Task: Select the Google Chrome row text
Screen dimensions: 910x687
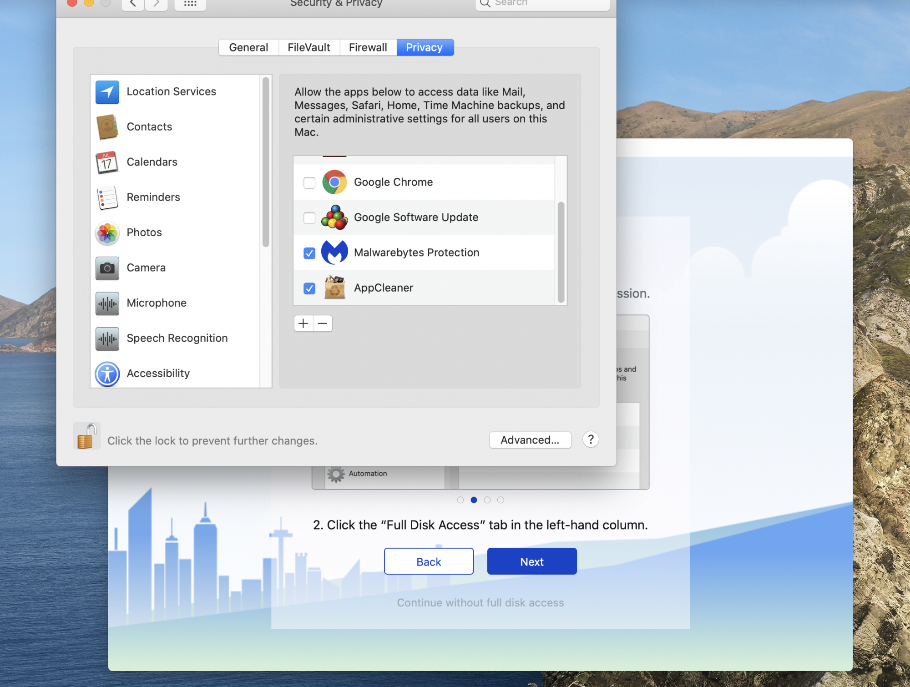Action: pyautogui.click(x=394, y=182)
